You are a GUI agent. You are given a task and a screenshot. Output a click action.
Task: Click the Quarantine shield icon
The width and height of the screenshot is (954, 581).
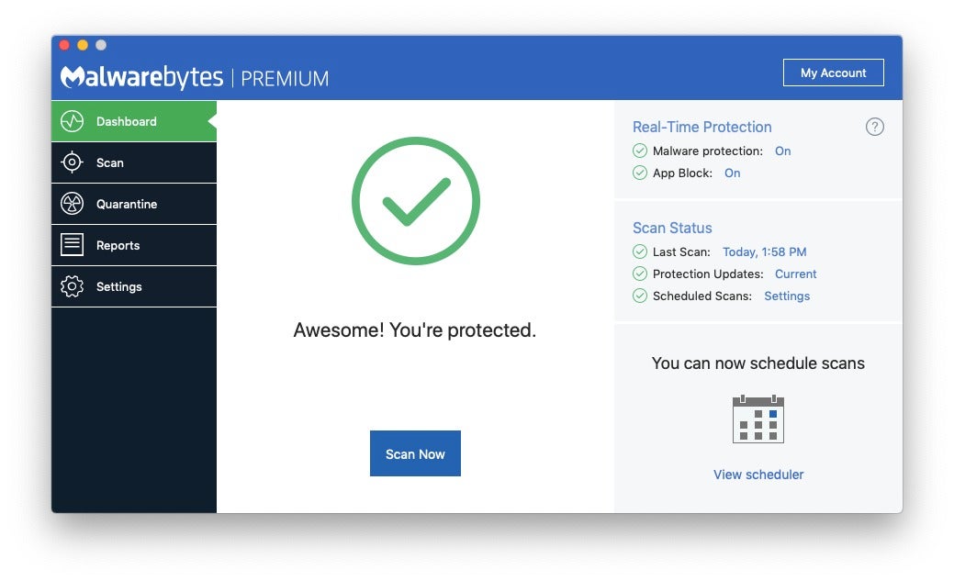coord(73,204)
